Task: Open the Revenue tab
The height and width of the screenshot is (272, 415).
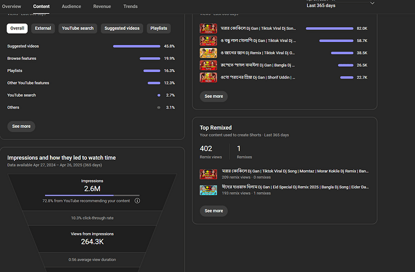Action: (x=102, y=7)
